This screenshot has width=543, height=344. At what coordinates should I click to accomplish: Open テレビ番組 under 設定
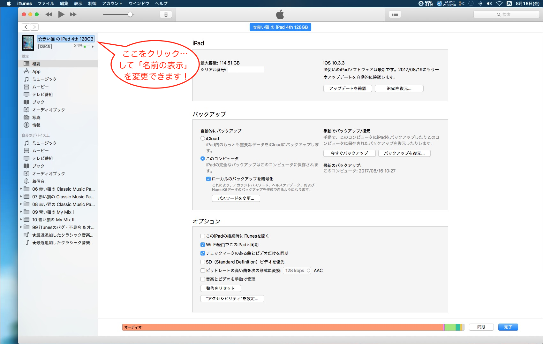pyautogui.click(x=58, y=94)
